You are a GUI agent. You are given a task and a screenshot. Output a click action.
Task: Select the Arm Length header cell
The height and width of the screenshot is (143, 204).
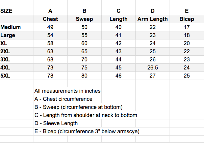(x=152, y=19)
